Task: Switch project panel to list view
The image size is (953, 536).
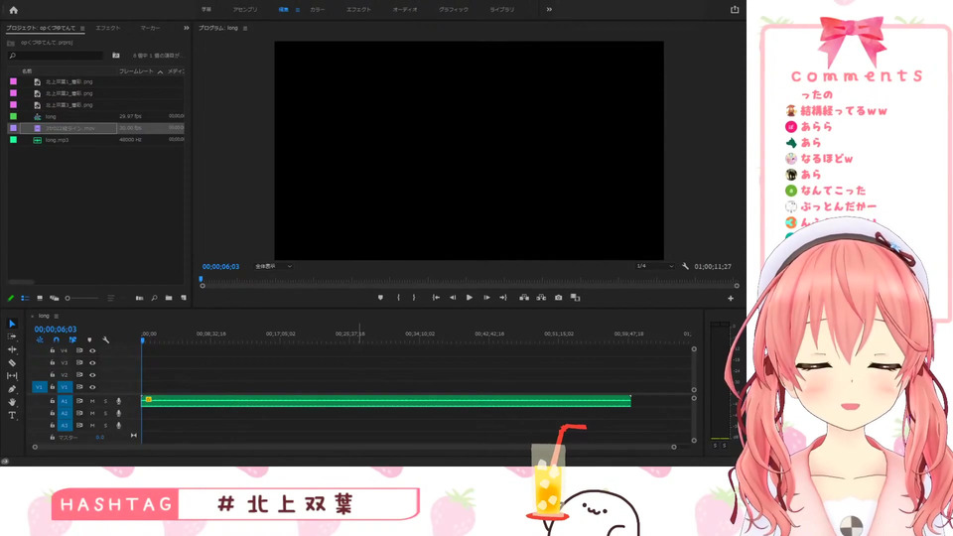Action: [25, 298]
